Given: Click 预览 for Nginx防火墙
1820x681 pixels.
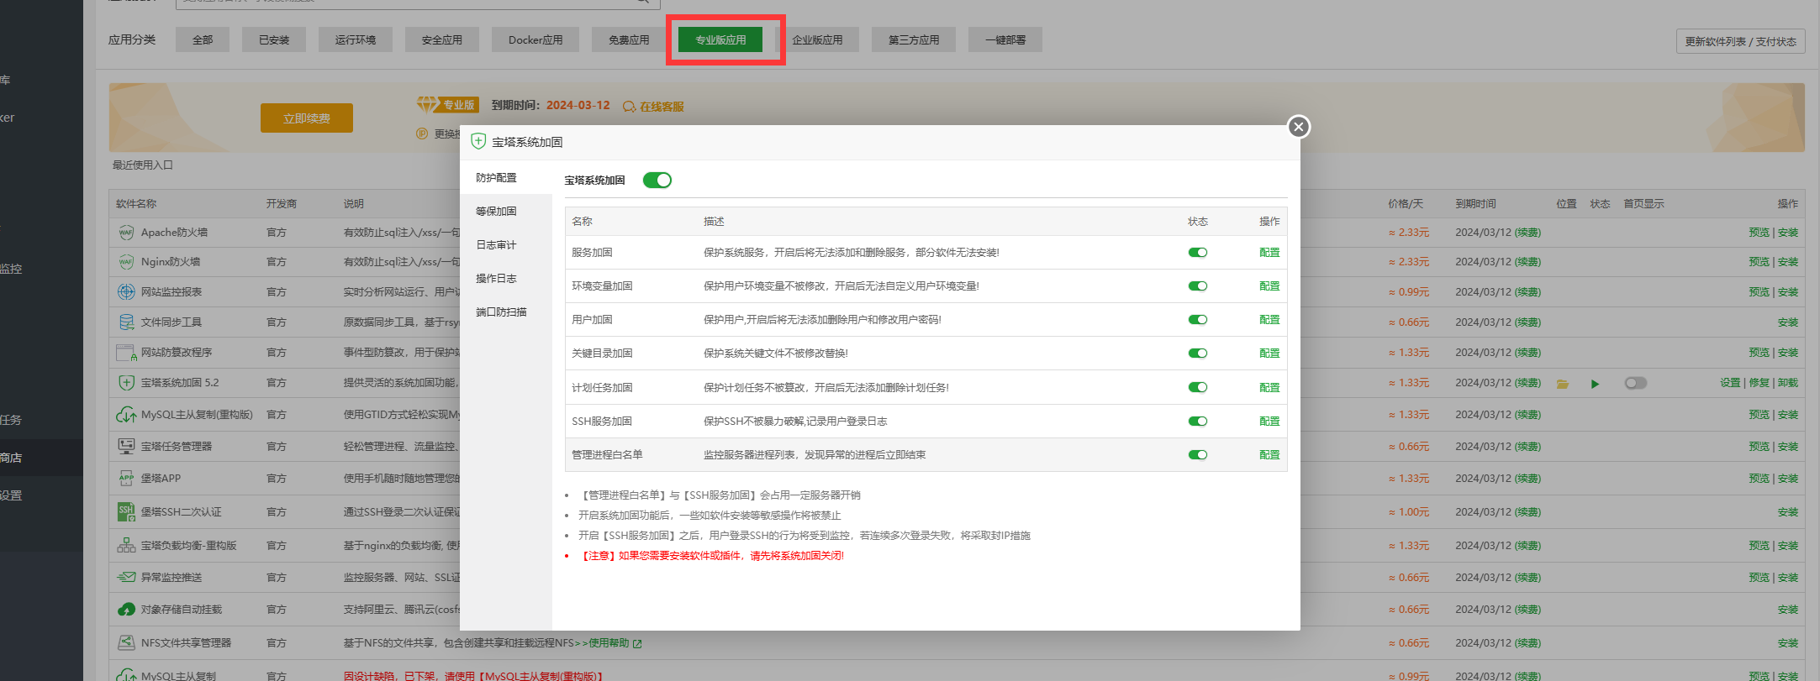Looking at the screenshot, I should pyautogui.click(x=1759, y=262).
